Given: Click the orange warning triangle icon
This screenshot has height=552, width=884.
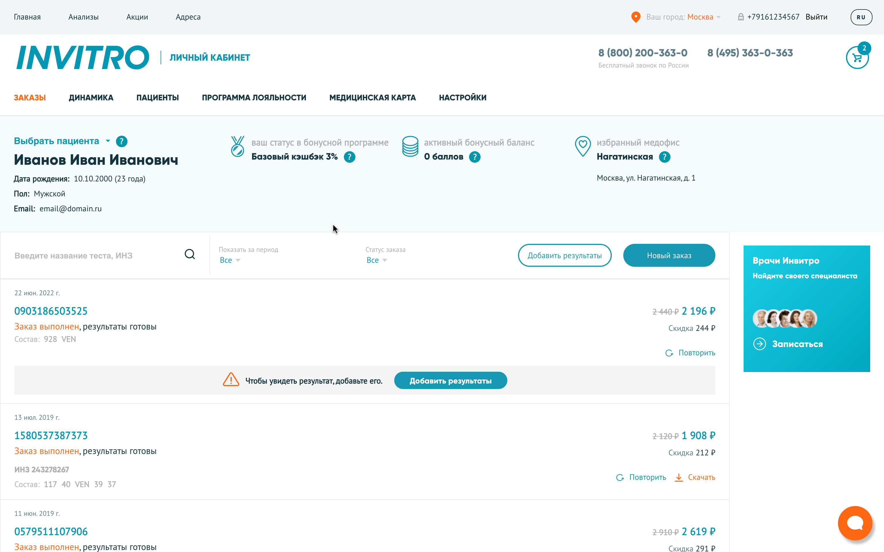Looking at the screenshot, I should 231,380.
